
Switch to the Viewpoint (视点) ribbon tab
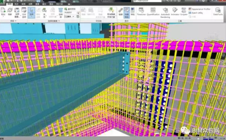click(x=17, y=4)
